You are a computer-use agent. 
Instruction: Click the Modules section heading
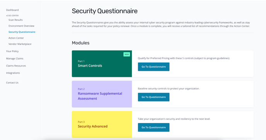coord(80,43)
